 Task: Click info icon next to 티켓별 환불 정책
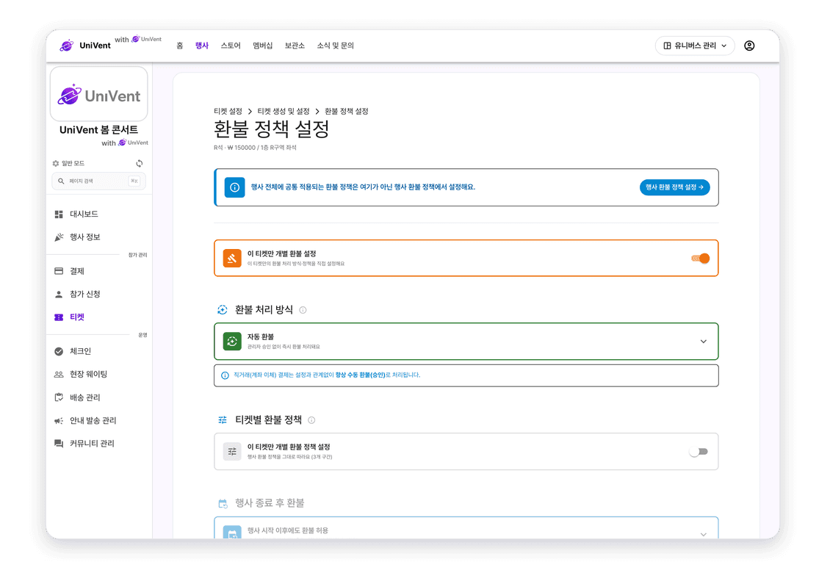(311, 420)
